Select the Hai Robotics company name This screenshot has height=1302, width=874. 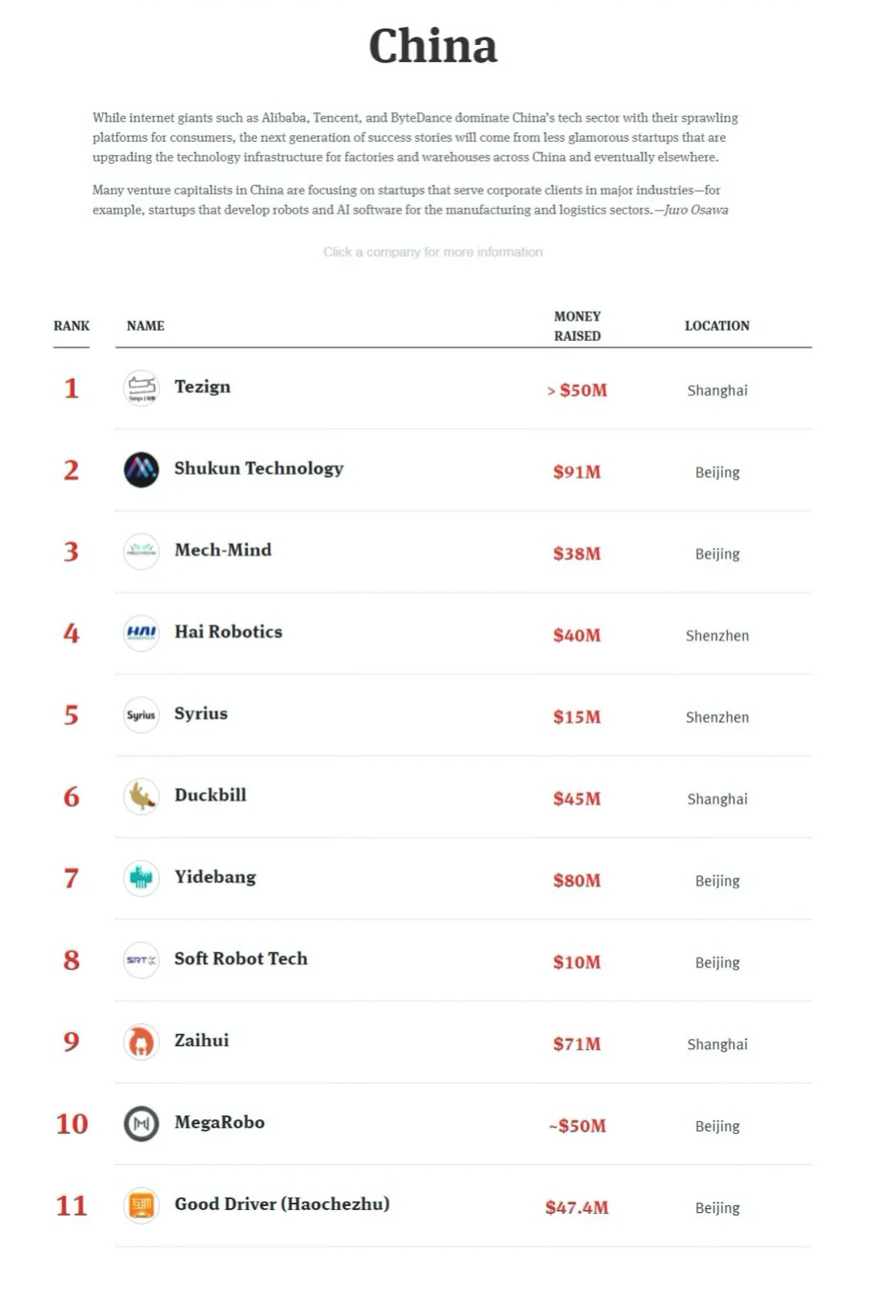coord(228,631)
